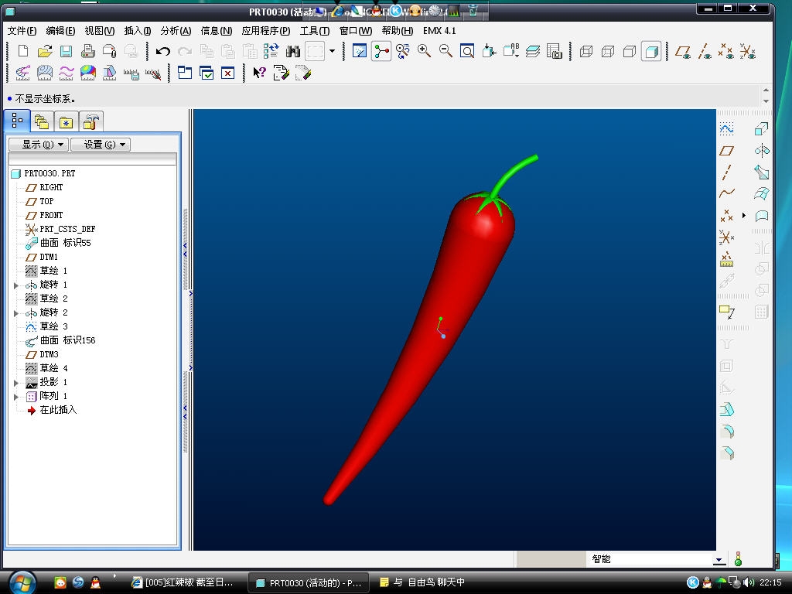Open the 设置(G) dropdown in model tree
The height and width of the screenshot is (594, 792).
point(101,145)
